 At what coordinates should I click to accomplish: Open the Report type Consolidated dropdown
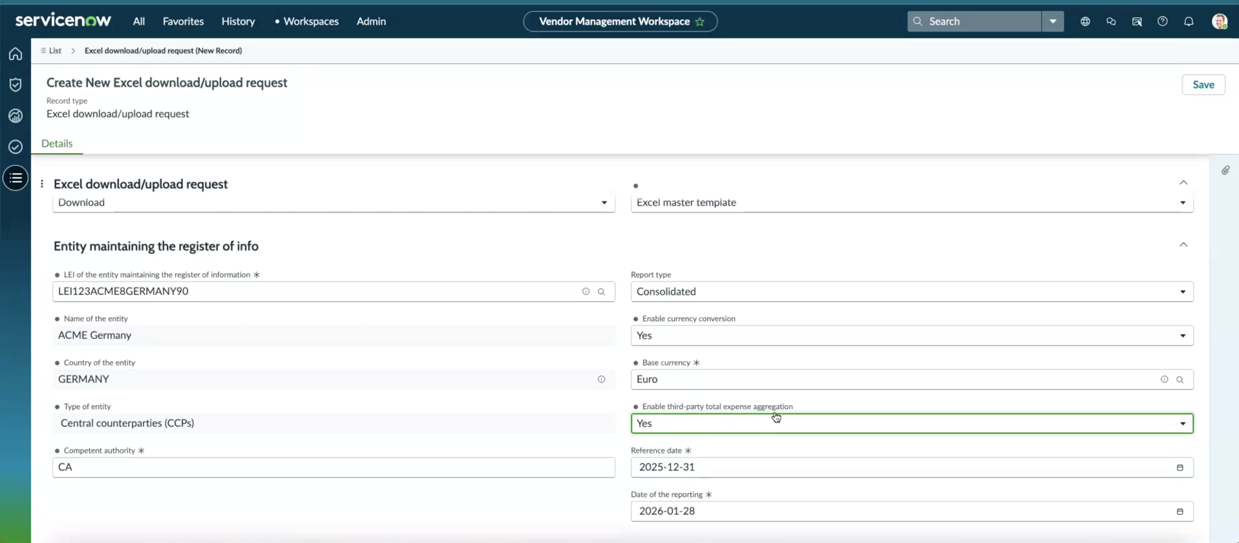(912, 292)
